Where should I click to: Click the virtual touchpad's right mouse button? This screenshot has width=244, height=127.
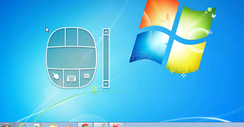pos(86,38)
